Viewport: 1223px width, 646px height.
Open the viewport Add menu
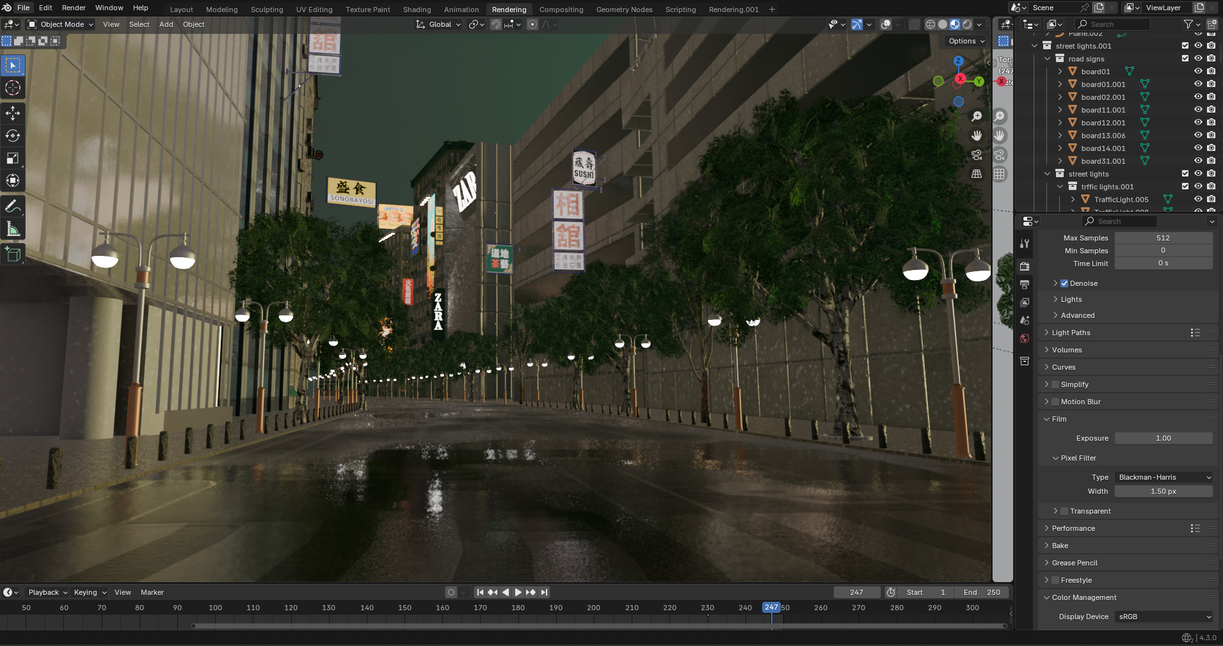pyautogui.click(x=166, y=24)
